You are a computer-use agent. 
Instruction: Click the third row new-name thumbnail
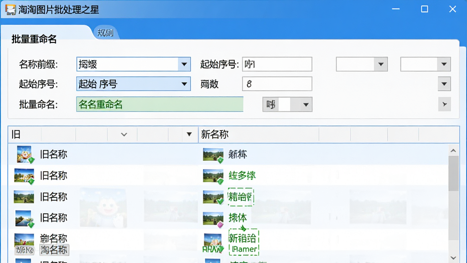coord(213,197)
